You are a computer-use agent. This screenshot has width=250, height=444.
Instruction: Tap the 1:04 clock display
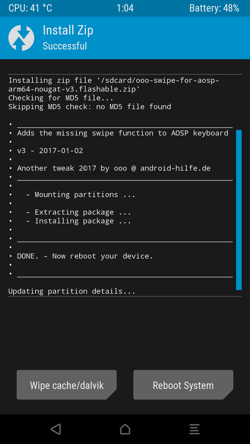(125, 8)
